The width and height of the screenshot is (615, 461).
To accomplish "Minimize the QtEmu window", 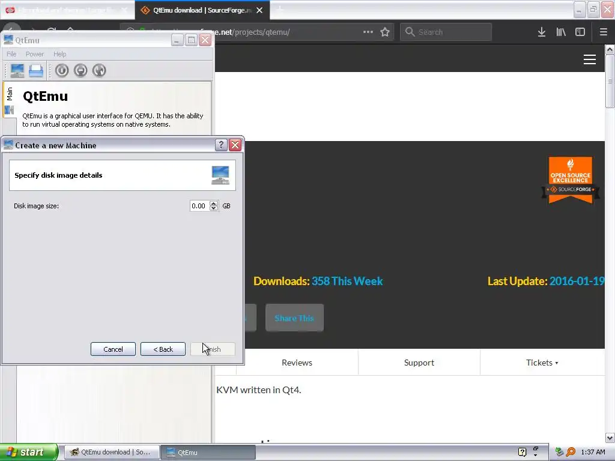I will tap(177, 40).
